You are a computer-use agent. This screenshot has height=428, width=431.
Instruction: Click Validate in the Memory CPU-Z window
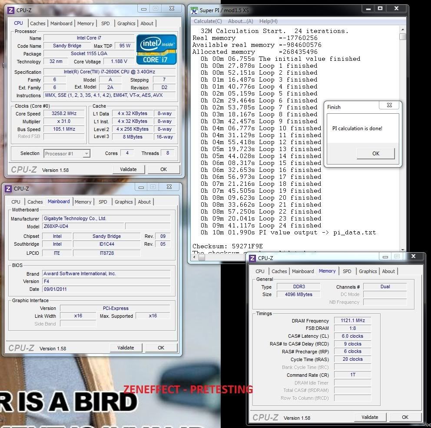370,418
